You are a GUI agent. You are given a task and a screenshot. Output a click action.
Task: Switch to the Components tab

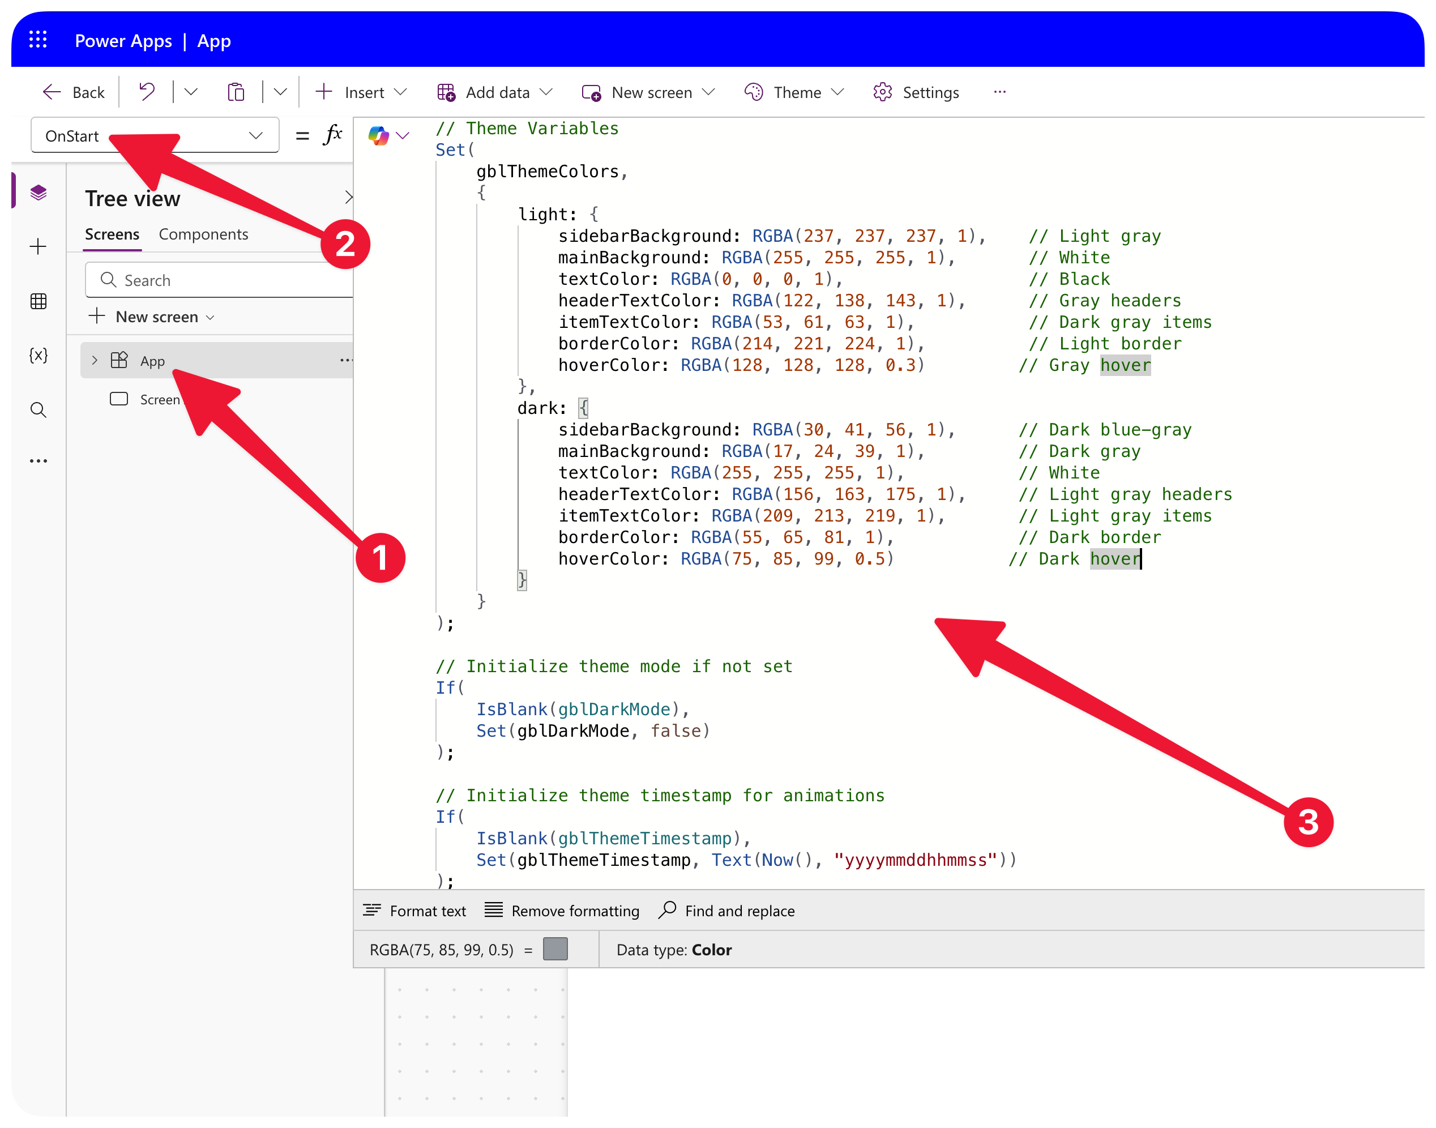pyautogui.click(x=203, y=234)
